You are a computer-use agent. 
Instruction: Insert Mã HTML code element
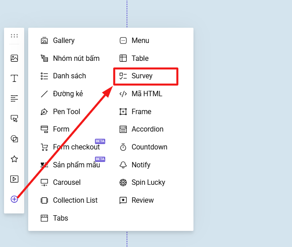147,94
